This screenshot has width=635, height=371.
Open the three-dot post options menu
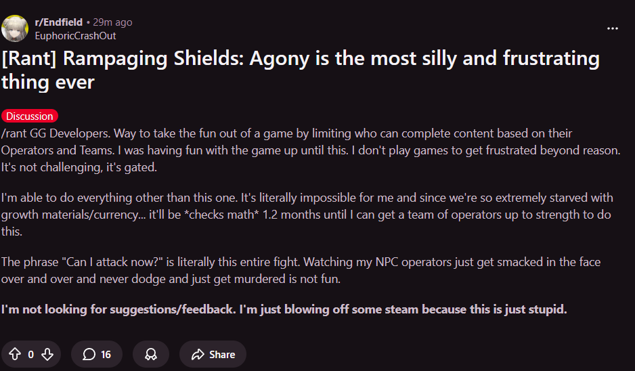pos(613,28)
